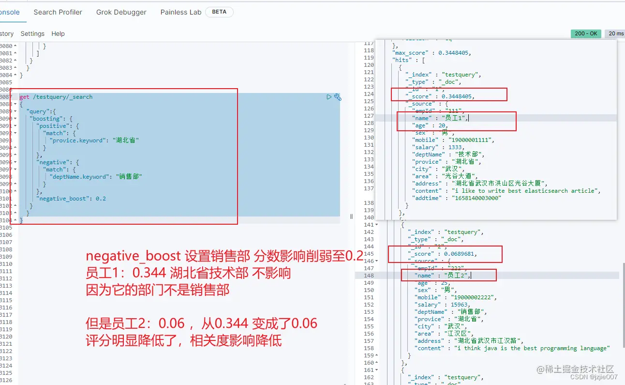Image resolution: width=625 pixels, height=385 pixels.
Task: Fold the negative "match" block at line 3097
Action: coord(15,169)
